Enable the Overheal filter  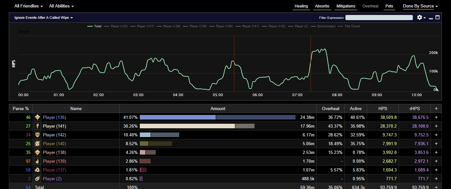point(371,6)
